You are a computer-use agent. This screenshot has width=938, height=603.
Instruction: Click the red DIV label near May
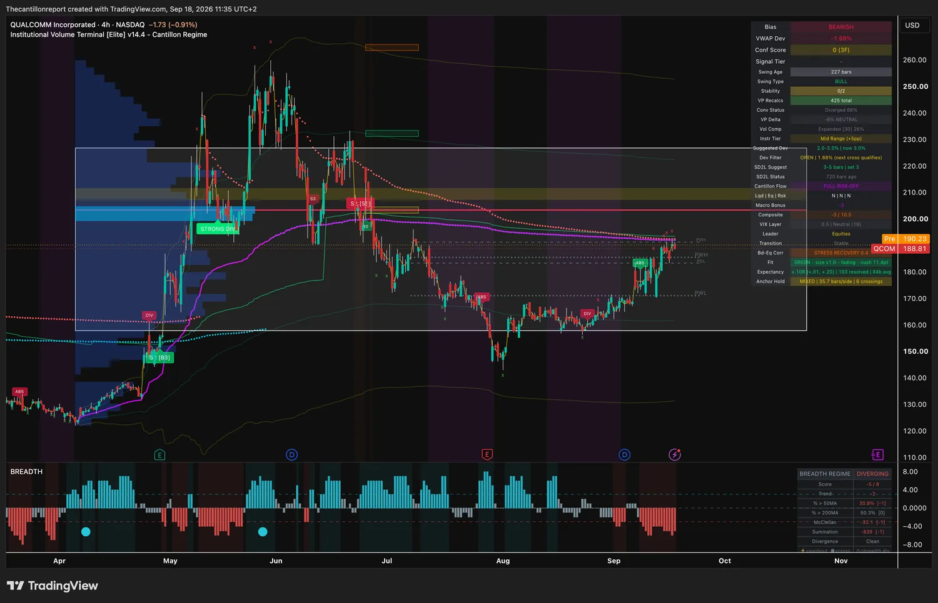[149, 316]
